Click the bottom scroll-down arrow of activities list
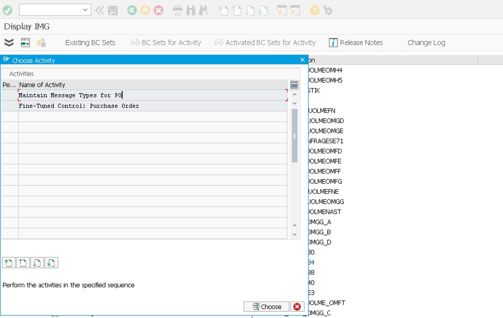This screenshot has height=318, width=503. (294, 234)
